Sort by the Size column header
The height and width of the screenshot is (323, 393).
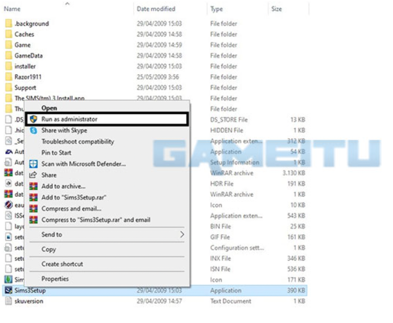coord(277,9)
